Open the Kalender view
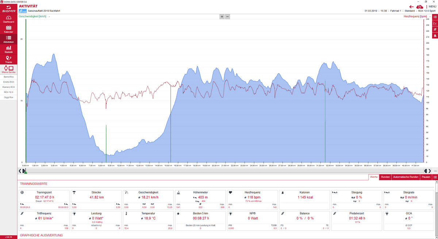This screenshot has width=438, height=239. [x=8, y=29]
